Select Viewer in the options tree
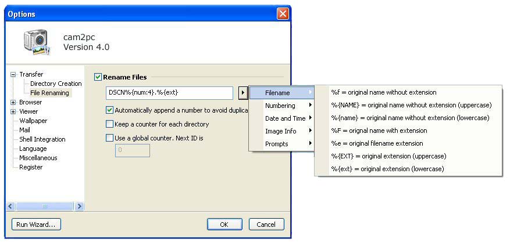This screenshot has width=510, height=246. [29, 111]
